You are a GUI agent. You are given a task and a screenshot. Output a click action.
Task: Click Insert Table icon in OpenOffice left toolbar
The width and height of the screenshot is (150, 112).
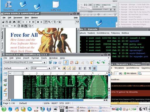tap(5, 74)
